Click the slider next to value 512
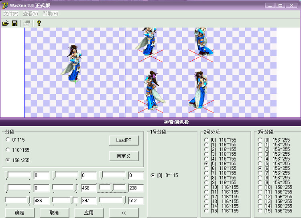 coord(112,201)
